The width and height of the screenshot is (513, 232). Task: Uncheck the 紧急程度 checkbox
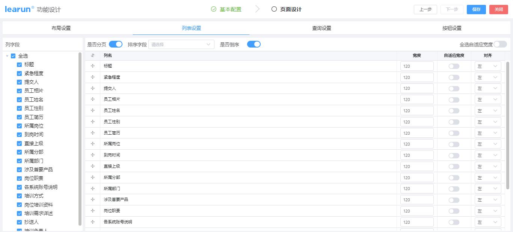pyautogui.click(x=19, y=73)
